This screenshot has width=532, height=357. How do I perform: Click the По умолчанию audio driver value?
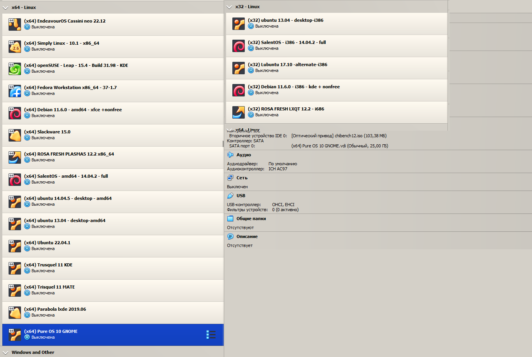[x=283, y=164]
